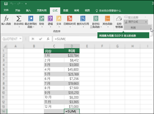Screen dimensions: 154x114
Task: Select the cell with $19,663
Action: [72, 83]
